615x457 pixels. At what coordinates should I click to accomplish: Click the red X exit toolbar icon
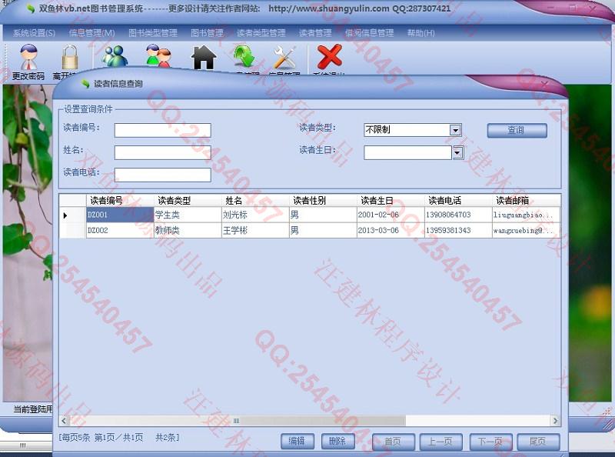(329, 56)
